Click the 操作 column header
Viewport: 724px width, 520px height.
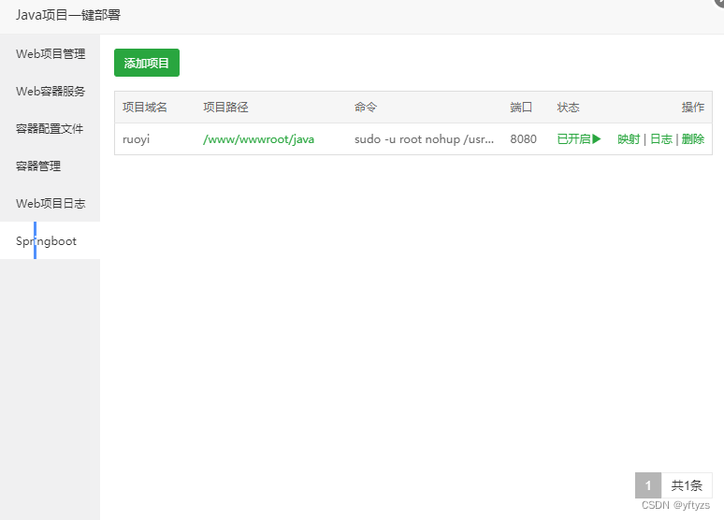tap(693, 108)
